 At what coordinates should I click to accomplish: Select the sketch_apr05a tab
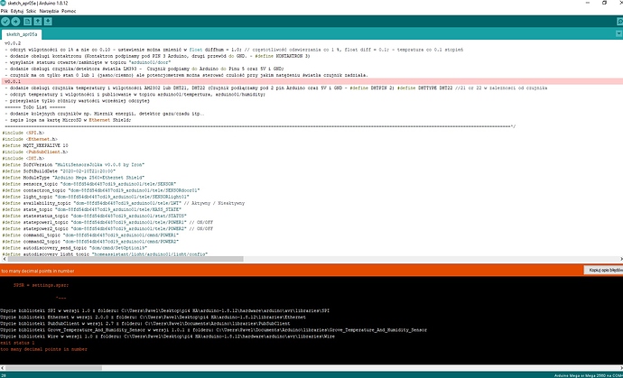tap(22, 34)
